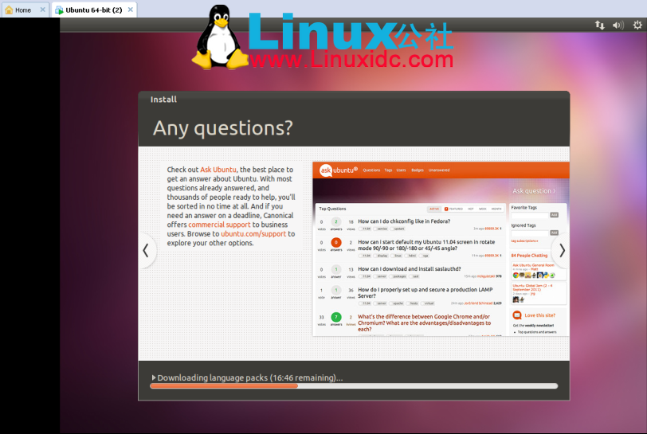Close the Ubuntu 64-bit (2) tab

(x=131, y=10)
